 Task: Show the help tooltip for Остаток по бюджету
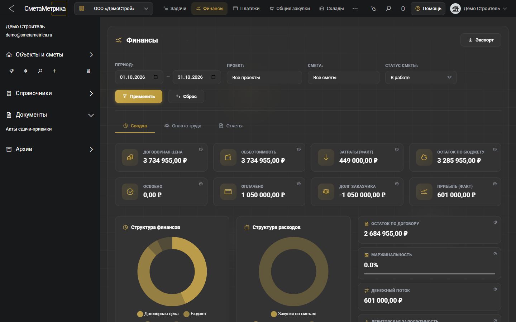pyautogui.click(x=495, y=150)
